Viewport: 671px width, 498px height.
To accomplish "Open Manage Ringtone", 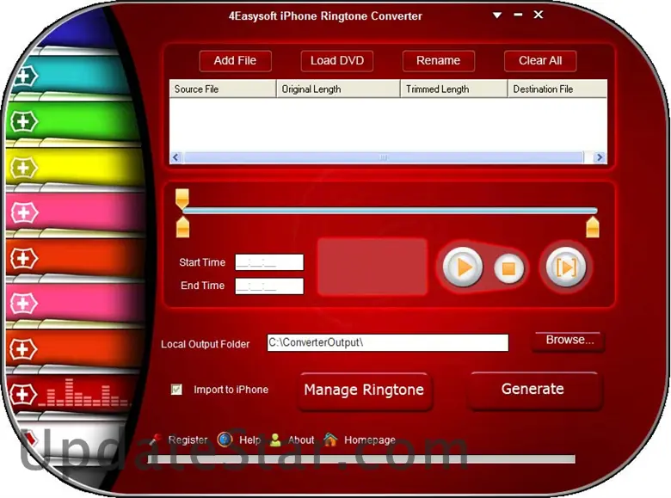I will pyautogui.click(x=364, y=390).
